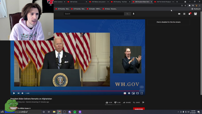Close the 'Taliban seize power' tab

[x=108, y=2]
